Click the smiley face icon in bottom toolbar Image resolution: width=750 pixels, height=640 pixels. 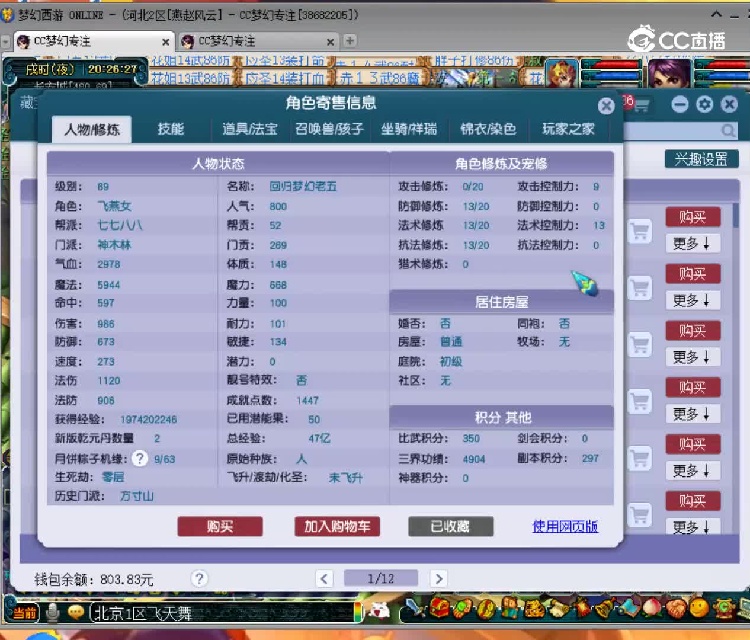click(699, 608)
